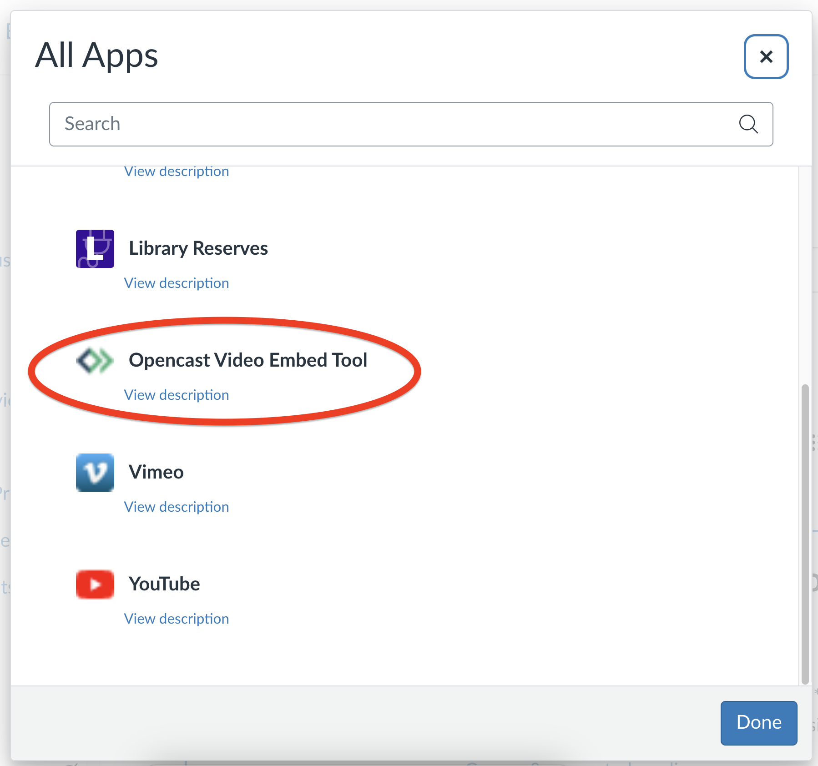
Task: View description for Vimeo
Action: (x=177, y=507)
